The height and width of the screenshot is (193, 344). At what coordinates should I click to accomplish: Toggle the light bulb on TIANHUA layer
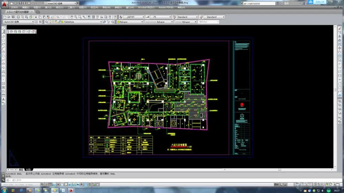click(x=50, y=22)
